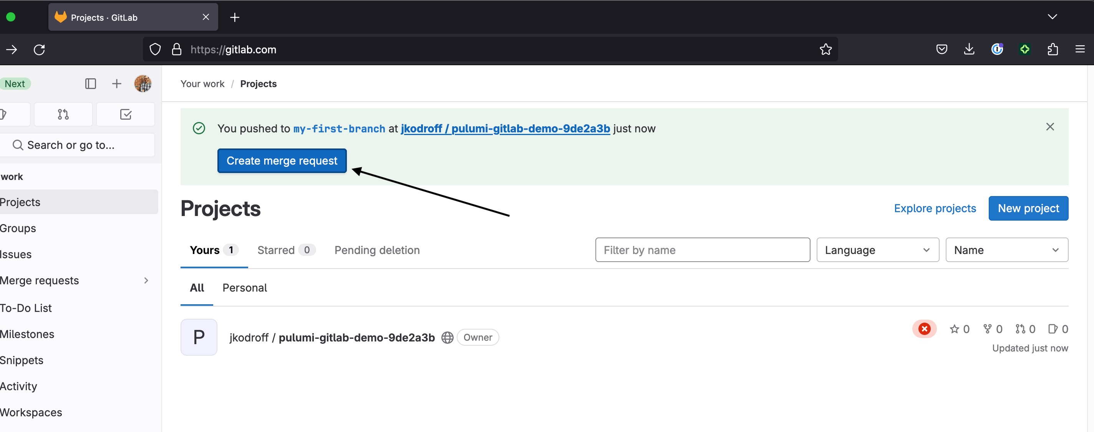
Task: Open Merge requests in the sidebar
Action: coord(40,280)
